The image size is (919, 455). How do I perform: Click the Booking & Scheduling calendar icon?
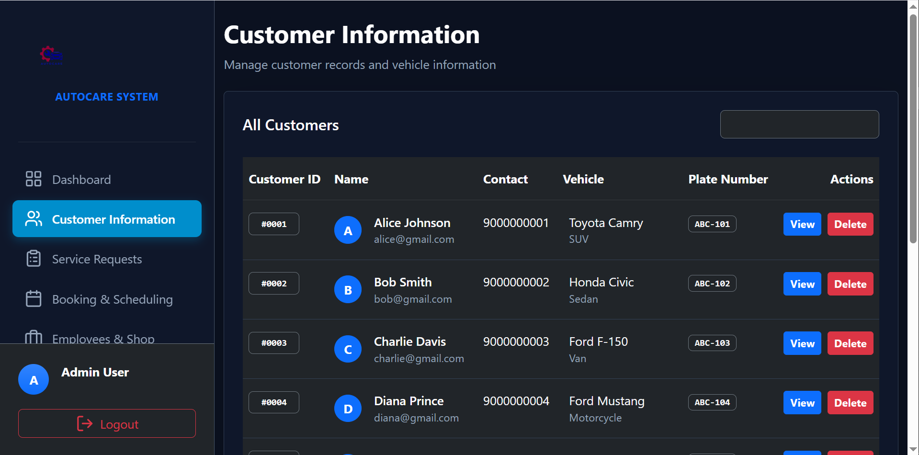[34, 299]
